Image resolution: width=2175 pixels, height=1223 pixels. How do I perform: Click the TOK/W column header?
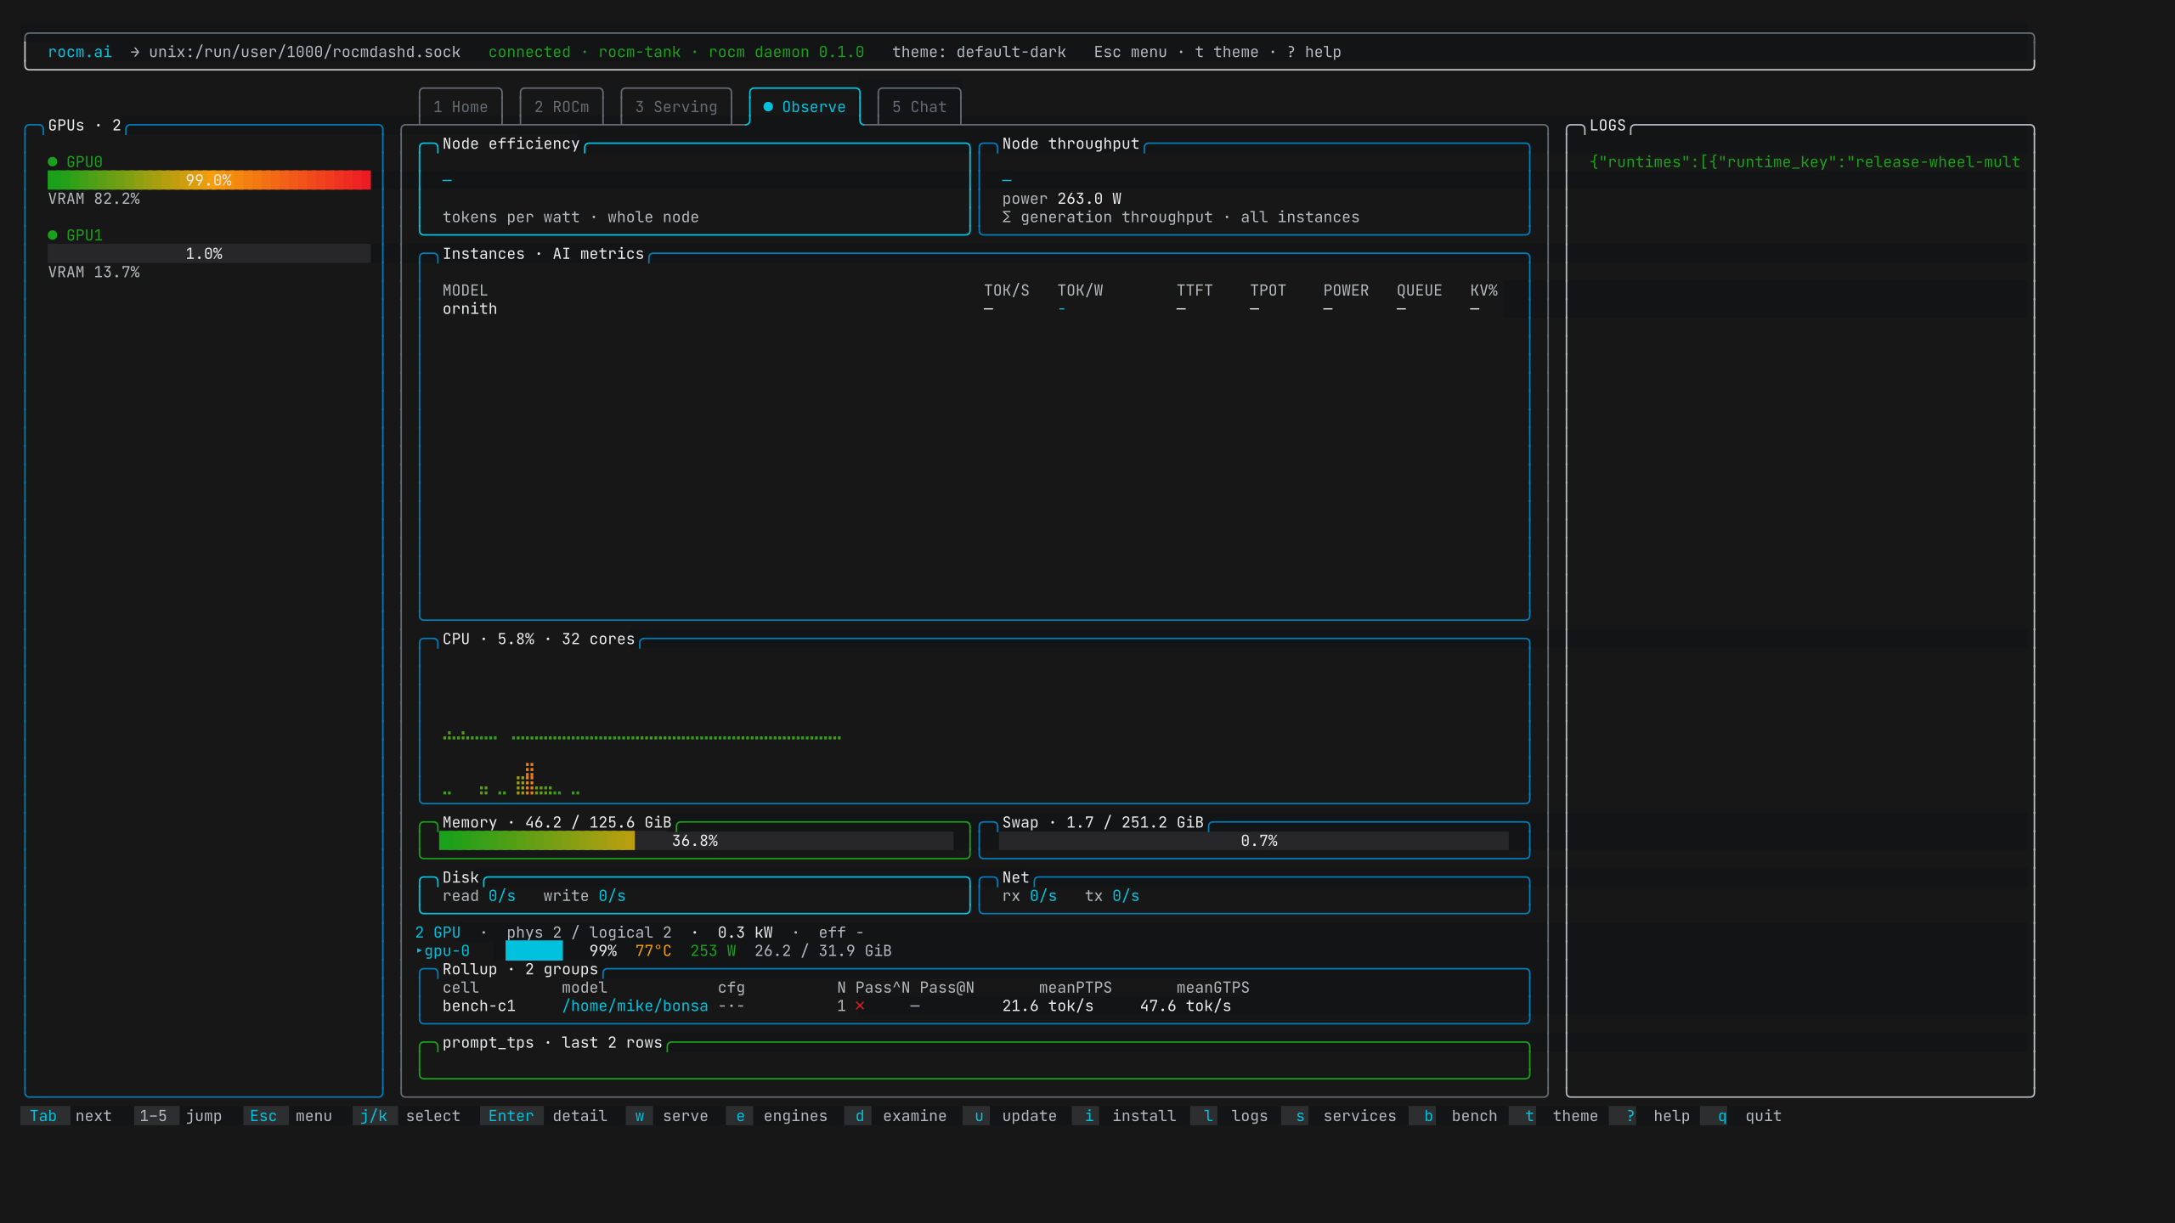[1080, 290]
